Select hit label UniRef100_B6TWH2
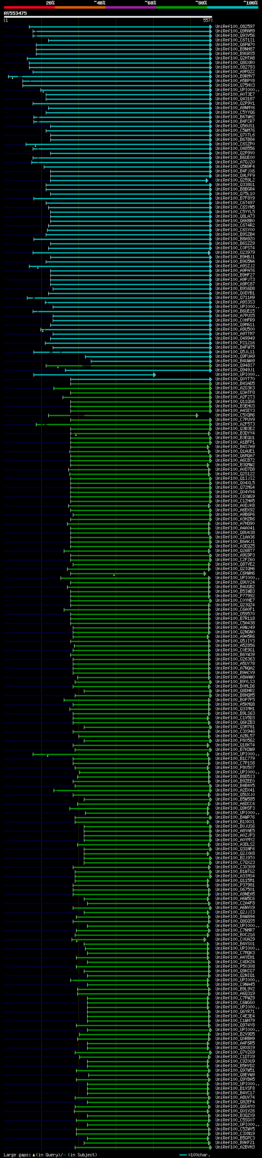 (235, 117)
